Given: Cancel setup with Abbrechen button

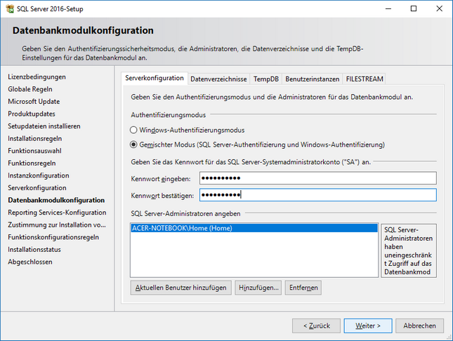Looking at the screenshot, I should click(x=419, y=326).
